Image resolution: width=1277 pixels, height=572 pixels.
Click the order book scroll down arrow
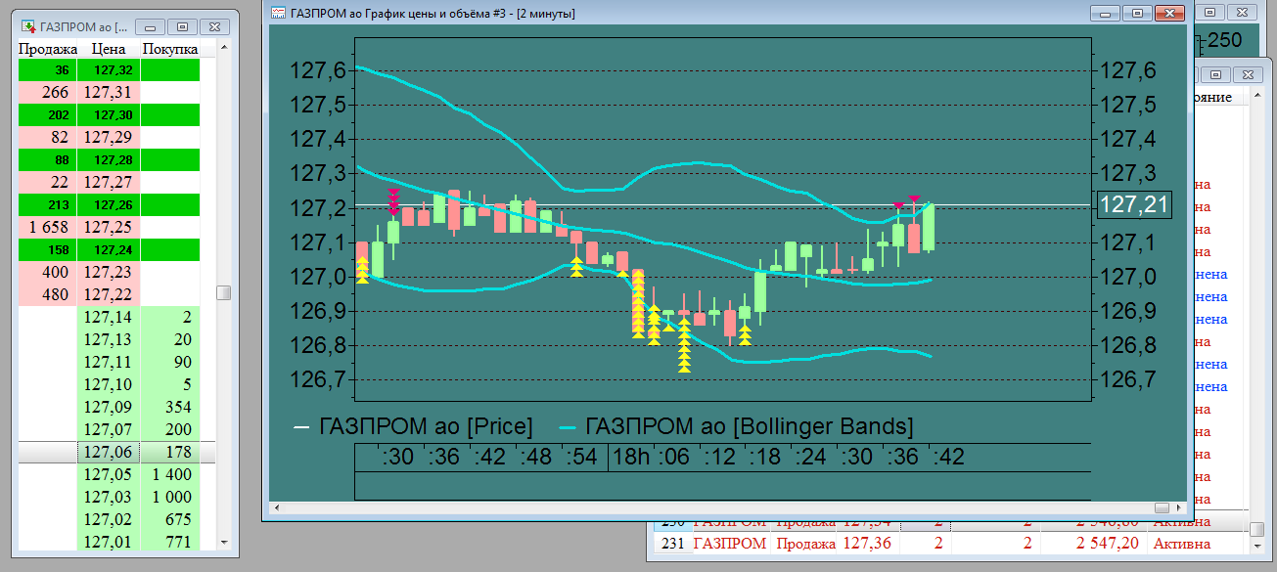(224, 542)
